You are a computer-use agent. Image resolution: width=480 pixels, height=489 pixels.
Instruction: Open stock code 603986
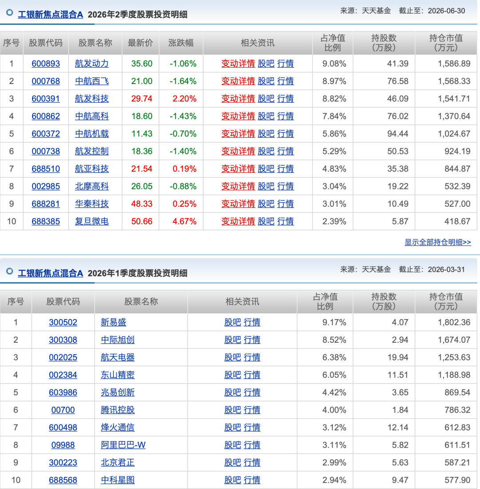63,393
